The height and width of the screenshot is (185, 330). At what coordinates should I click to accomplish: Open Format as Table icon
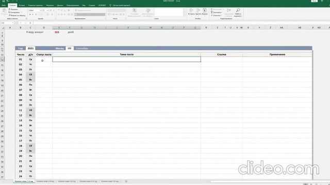[x=148, y=11]
